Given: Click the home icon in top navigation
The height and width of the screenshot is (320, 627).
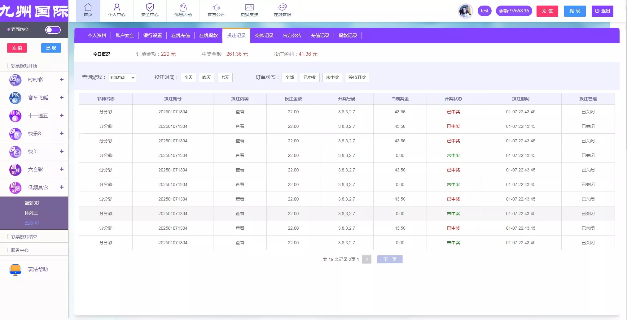Looking at the screenshot, I should (88, 7).
